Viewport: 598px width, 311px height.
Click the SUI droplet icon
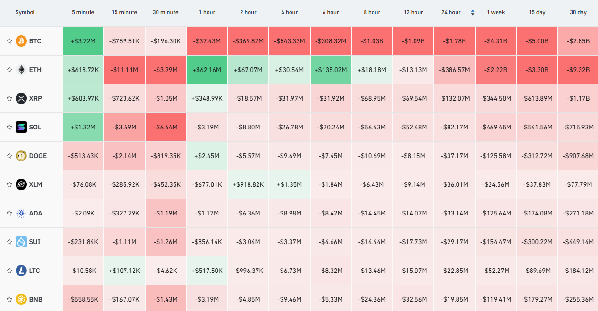coord(21,242)
